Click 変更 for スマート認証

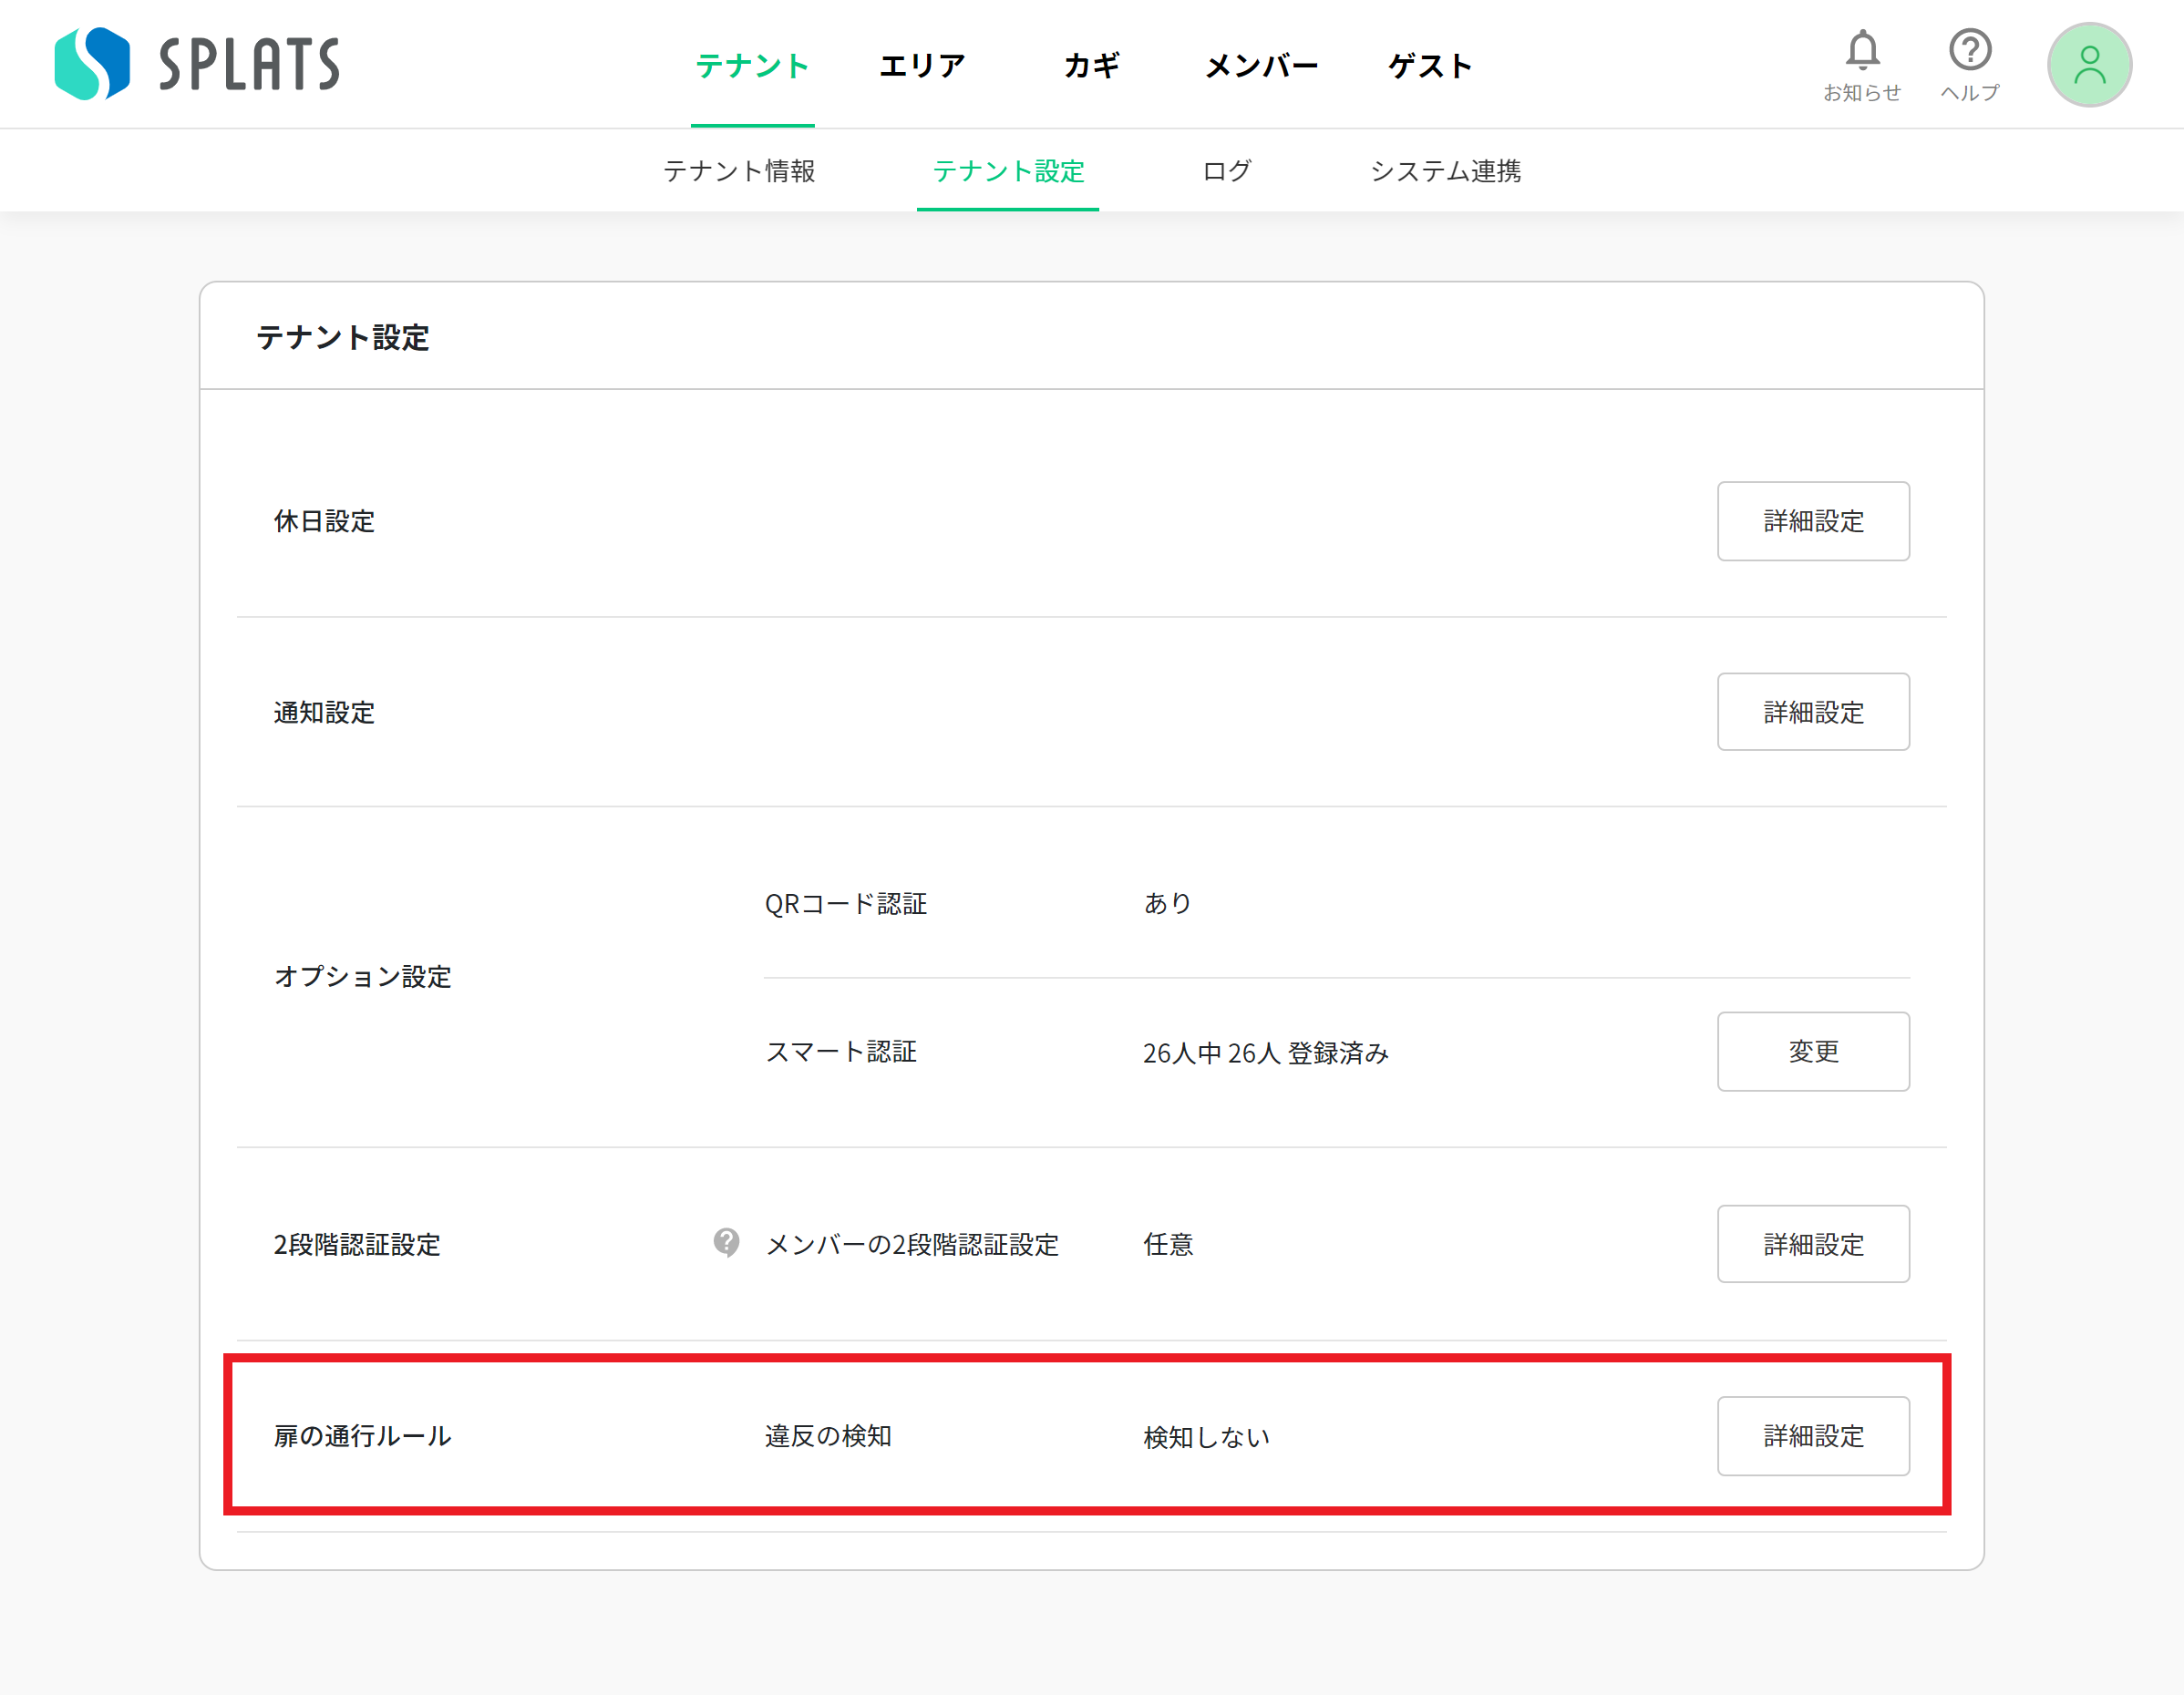pos(1812,1051)
